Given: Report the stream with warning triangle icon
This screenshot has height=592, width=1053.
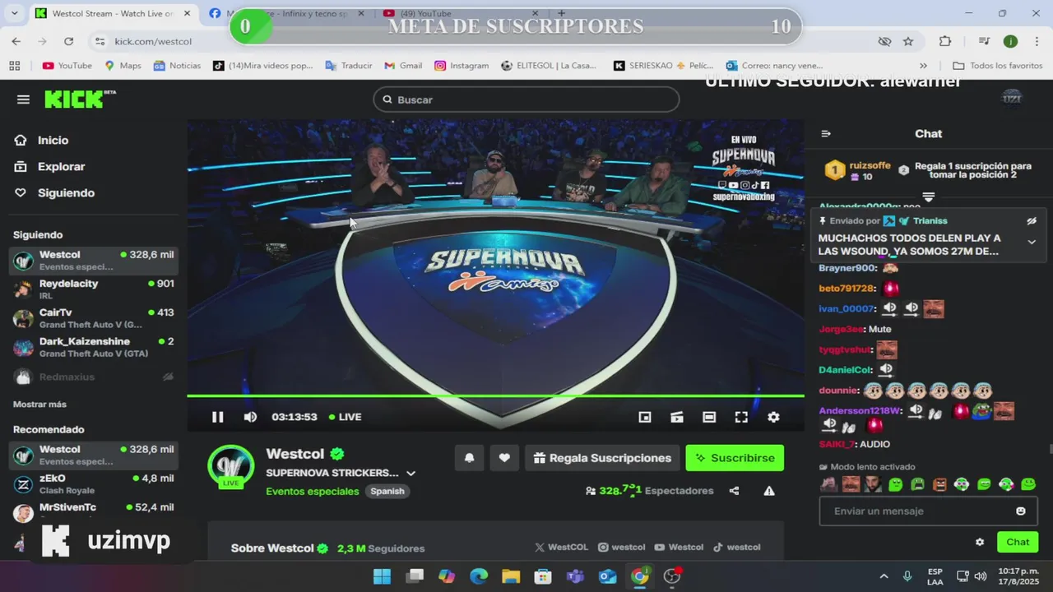Looking at the screenshot, I should click(x=769, y=491).
